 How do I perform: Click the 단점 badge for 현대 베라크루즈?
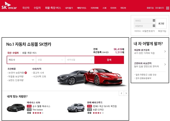point(90,110)
